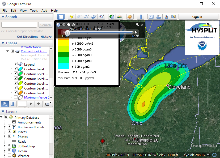Click the Sign in button
220x158 pixels.
[197, 17]
